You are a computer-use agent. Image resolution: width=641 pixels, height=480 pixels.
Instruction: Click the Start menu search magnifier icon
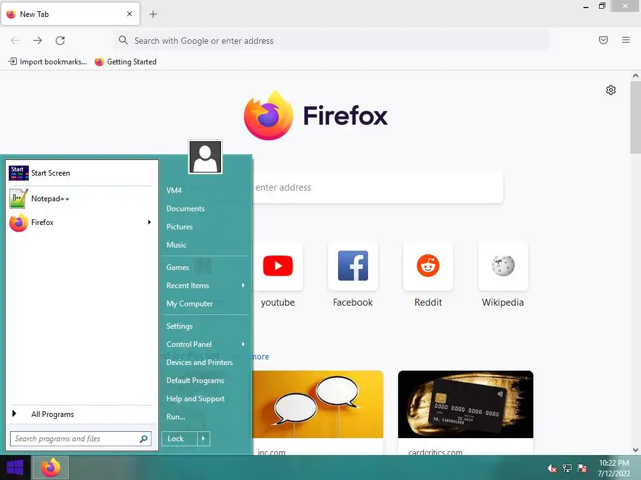pyautogui.click(x=143, y=439)
